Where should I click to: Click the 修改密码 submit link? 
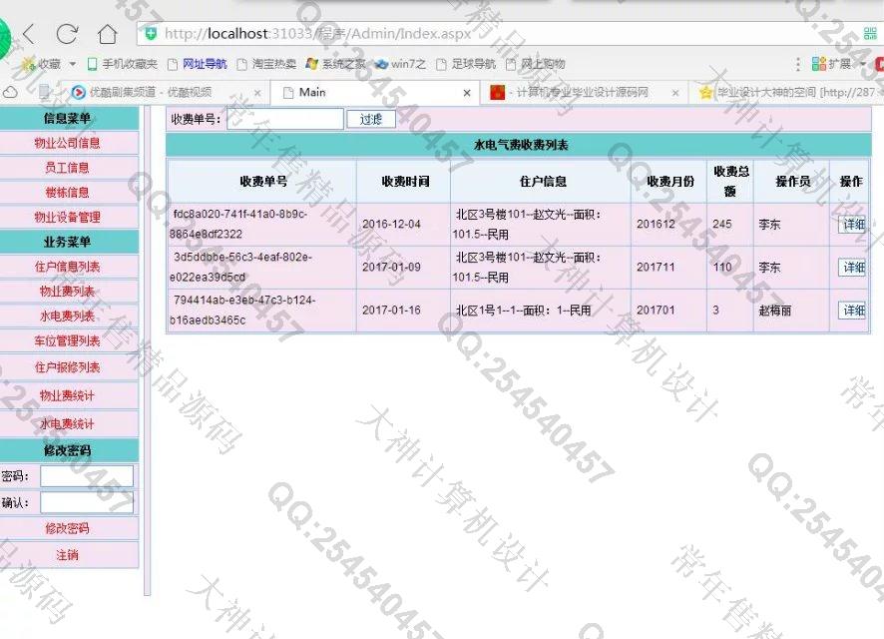pyautogui.click(x=67, y=528)
